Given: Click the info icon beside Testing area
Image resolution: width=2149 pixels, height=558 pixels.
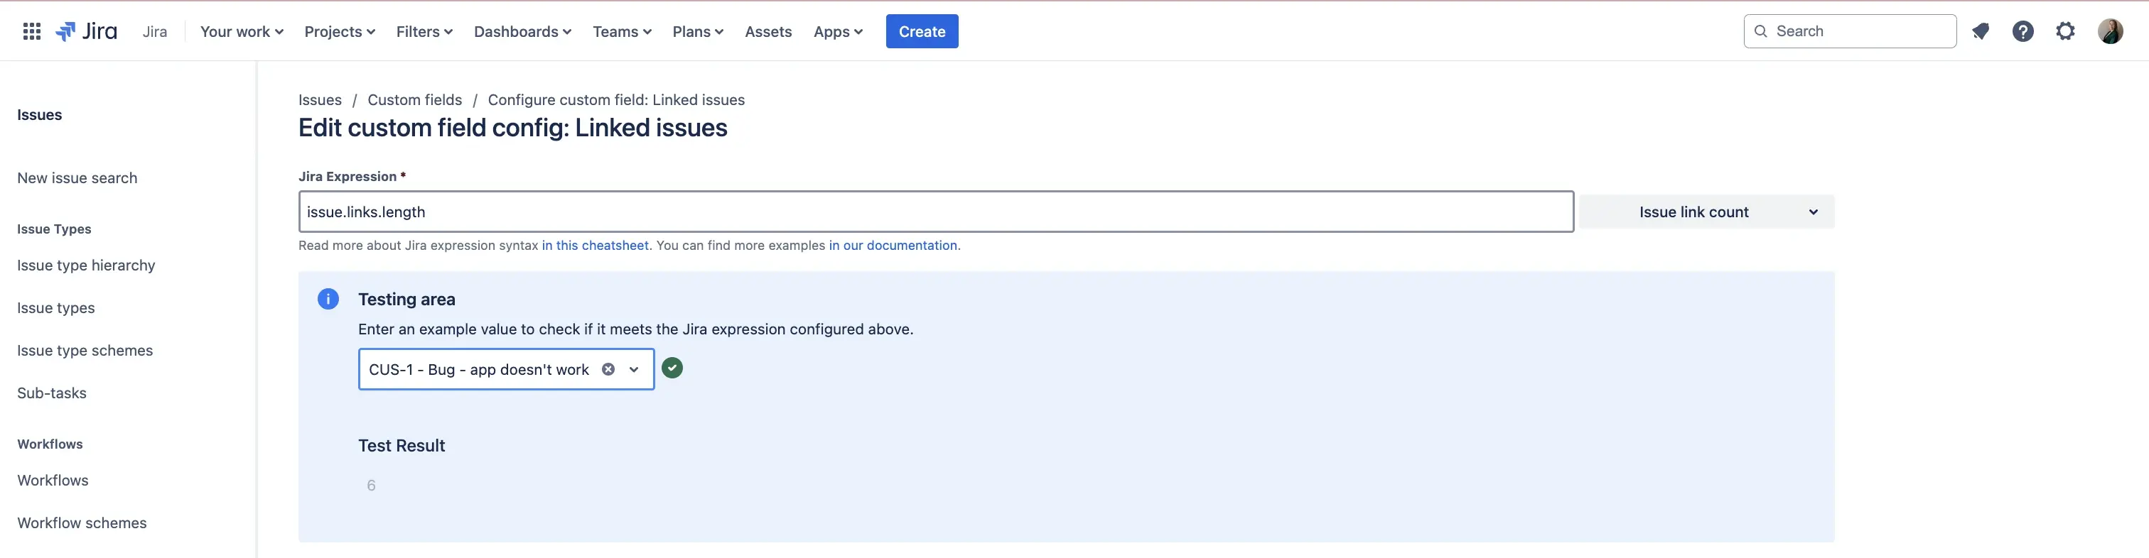Looking at the screenshot, I should (327, 299).
